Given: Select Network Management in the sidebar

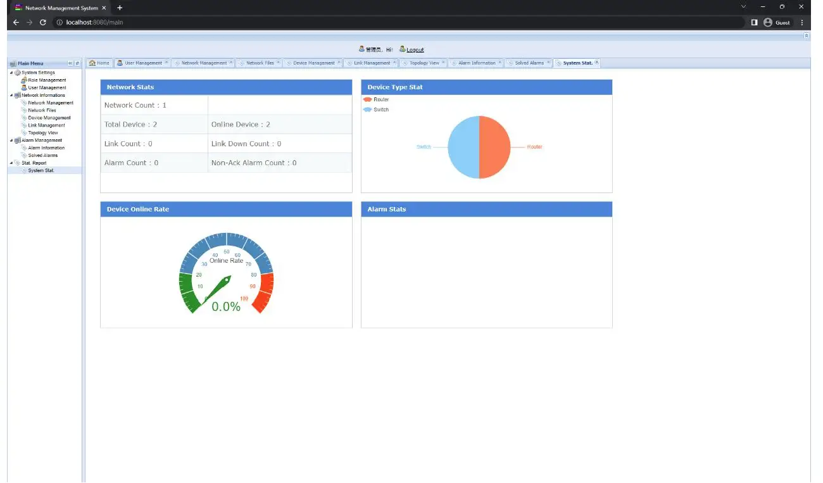Looking at the screenshot, I should click(50, 103).
